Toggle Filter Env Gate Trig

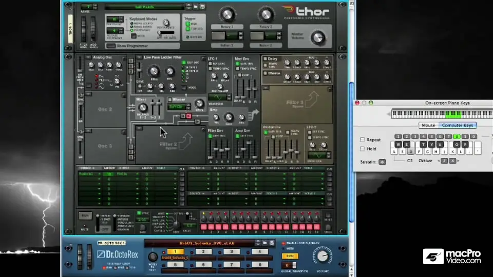tap(211, 136)
